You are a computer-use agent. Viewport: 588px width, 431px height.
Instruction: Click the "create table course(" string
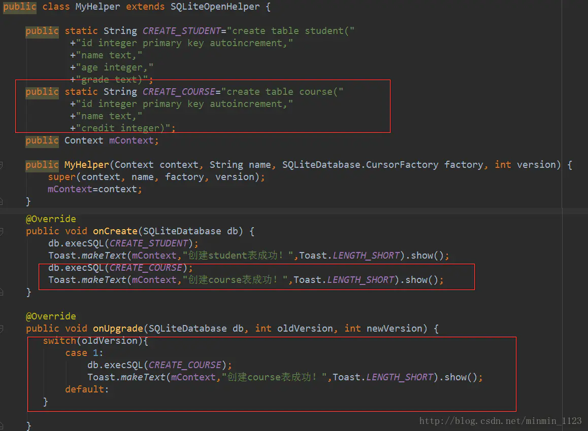pyautogui.click(x=282, y=92)
